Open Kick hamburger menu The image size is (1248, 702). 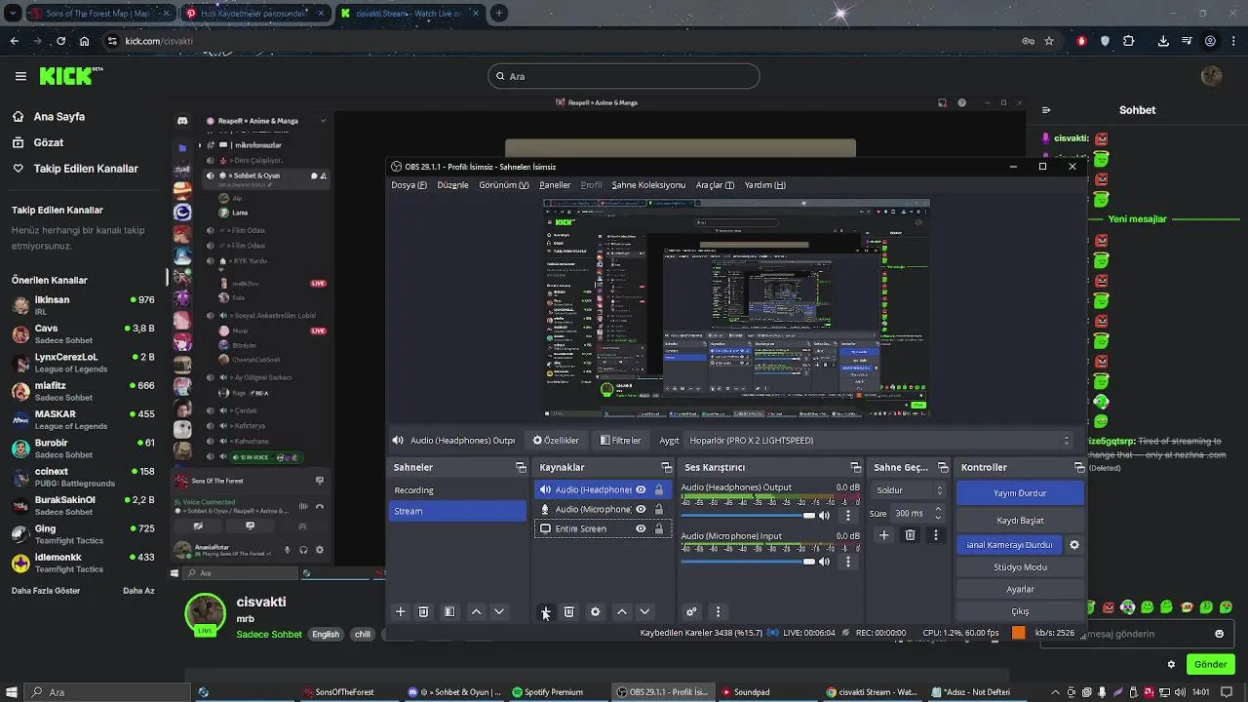tap(20, 76)
